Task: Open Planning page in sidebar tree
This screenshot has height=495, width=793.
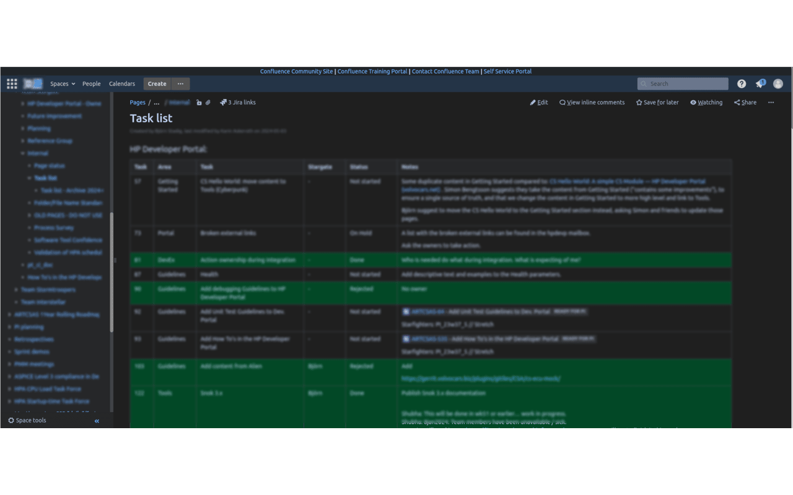Action: click(x=39, y=129)
